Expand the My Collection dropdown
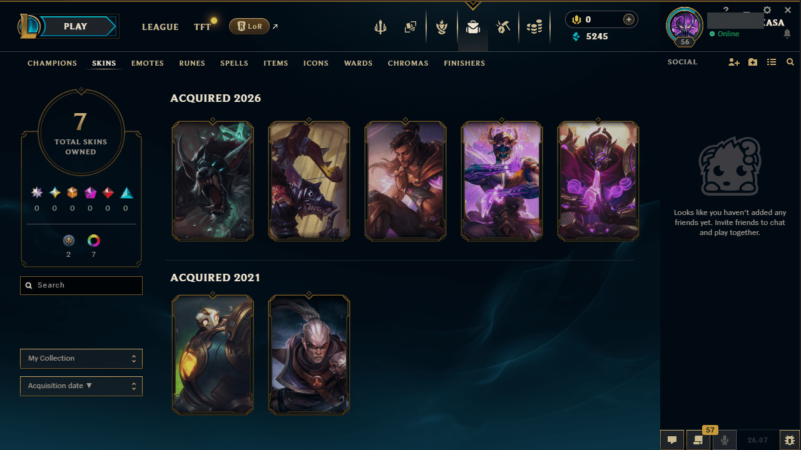Screen dimensions: 801x450 tap(81, 359)
